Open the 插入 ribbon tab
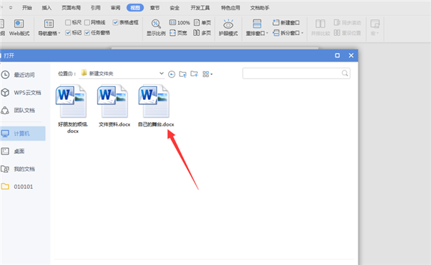The image size is (431, 265). (x=47, y=8)
